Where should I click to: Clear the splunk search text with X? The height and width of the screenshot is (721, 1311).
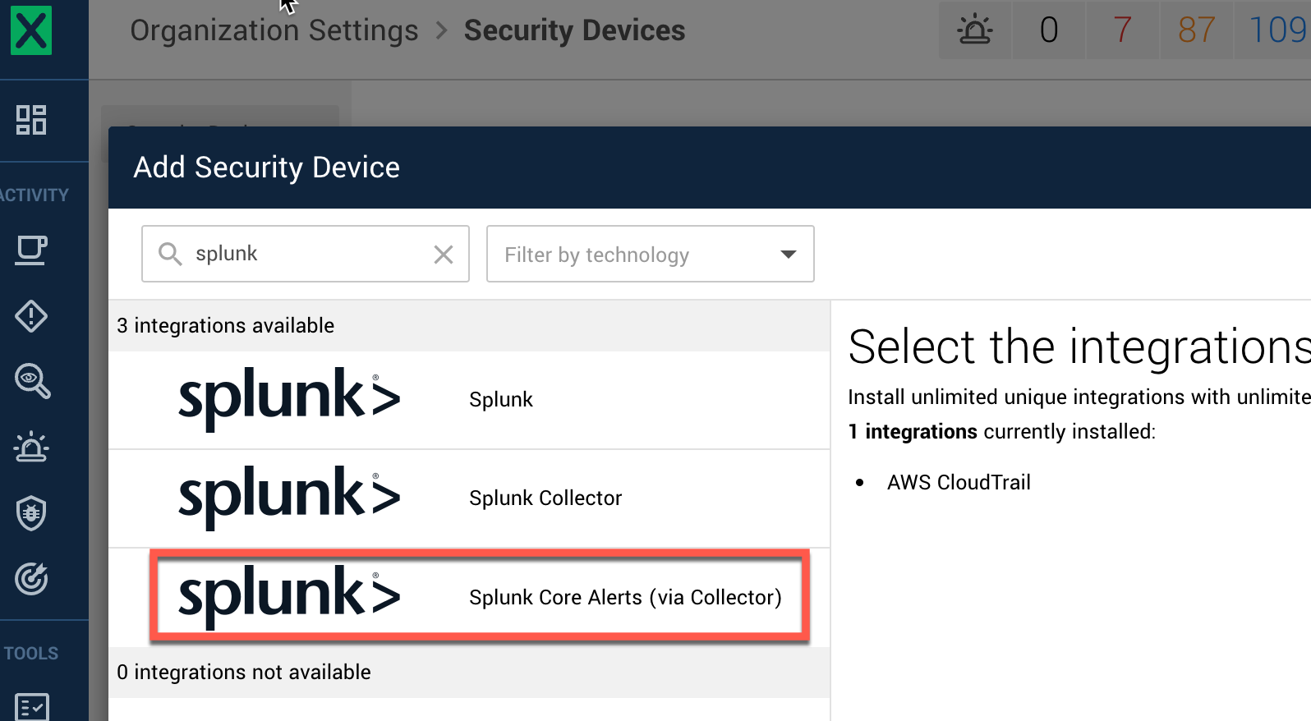444,255
